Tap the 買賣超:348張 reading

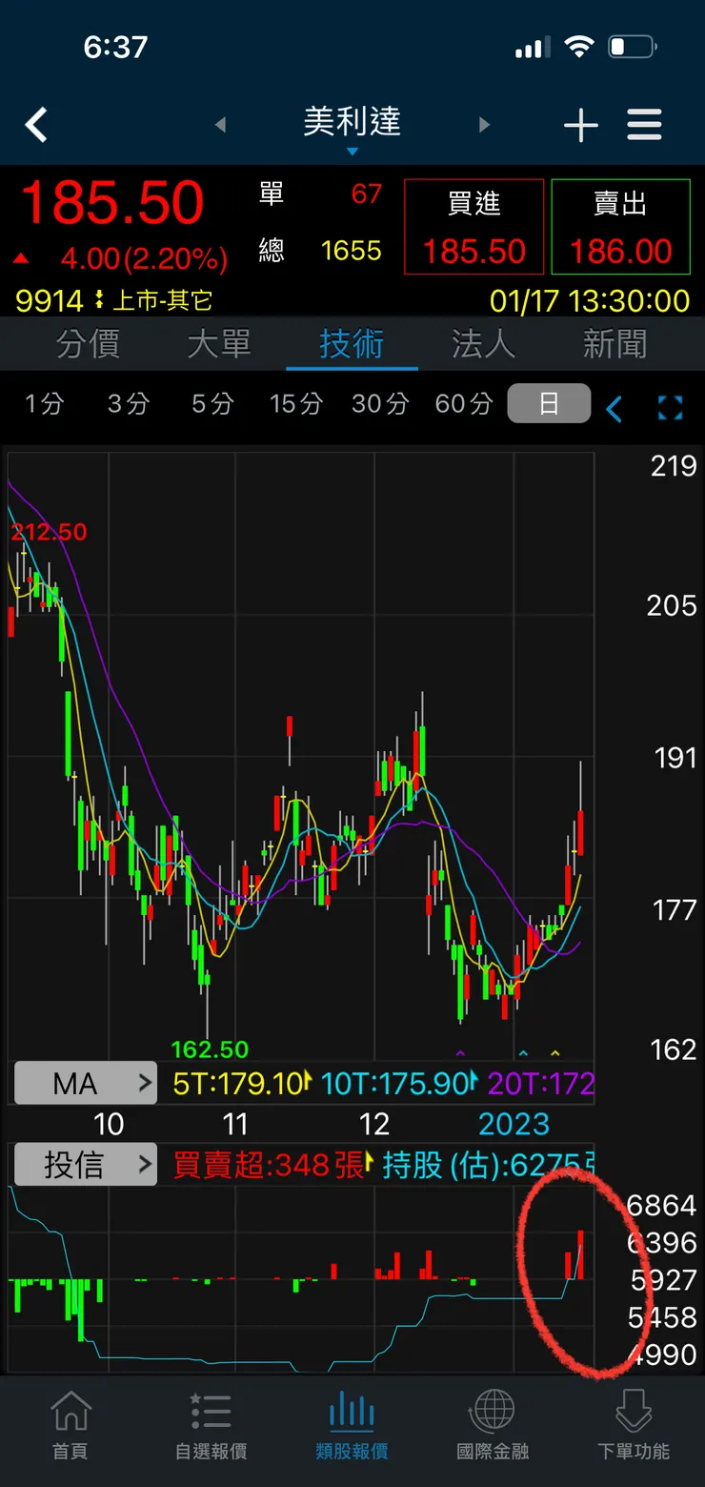click(x=270, y=1165)
